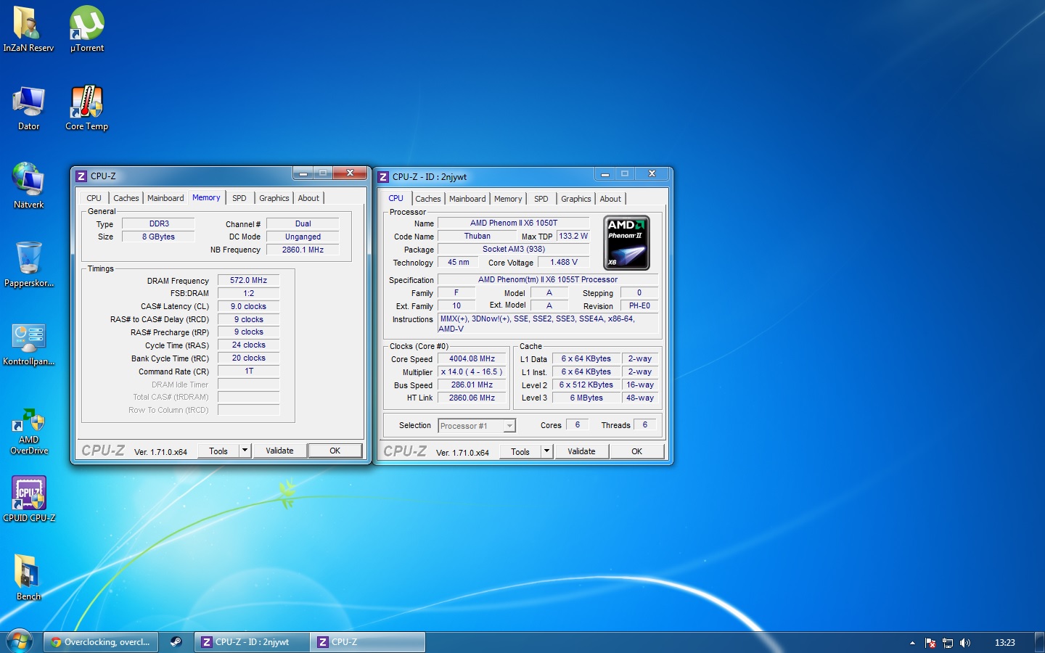
Task: Launch the µTorrent desktop shortcut
Action: click(x=87, y=29)
